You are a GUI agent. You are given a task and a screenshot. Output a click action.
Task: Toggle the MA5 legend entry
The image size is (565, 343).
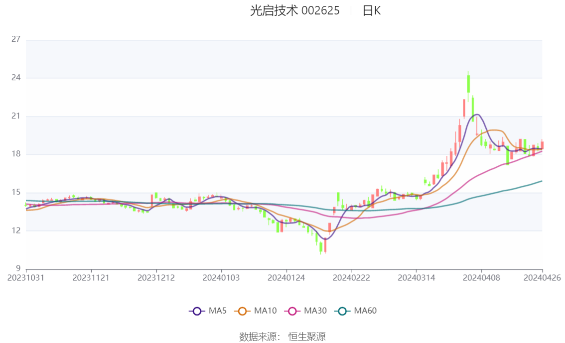point(208,311)
